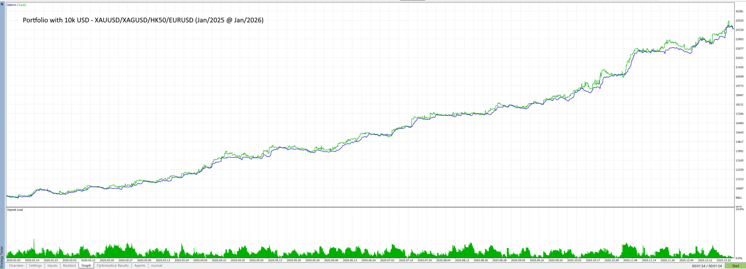Click the 10687 axis value
746x269 pixels.
pyautogui.click(x=739, y=188)
